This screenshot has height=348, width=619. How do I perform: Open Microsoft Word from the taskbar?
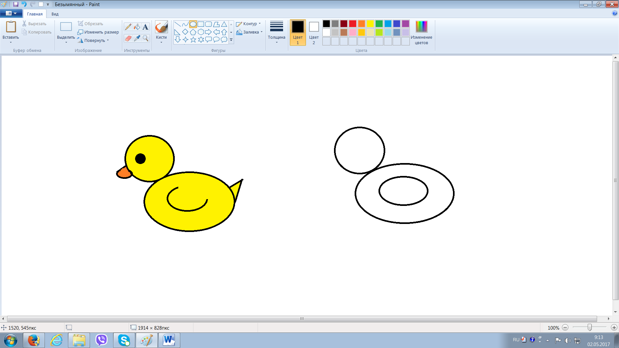click(169, 340)
